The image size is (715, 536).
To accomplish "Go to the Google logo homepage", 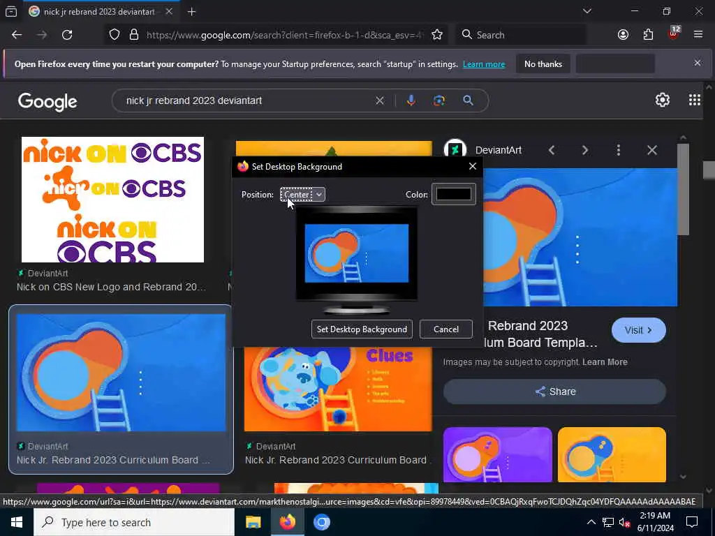I will coord(47,102).
